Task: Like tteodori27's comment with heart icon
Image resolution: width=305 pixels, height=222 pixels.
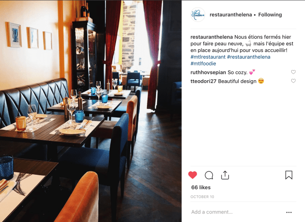Action: coord(294,81)
